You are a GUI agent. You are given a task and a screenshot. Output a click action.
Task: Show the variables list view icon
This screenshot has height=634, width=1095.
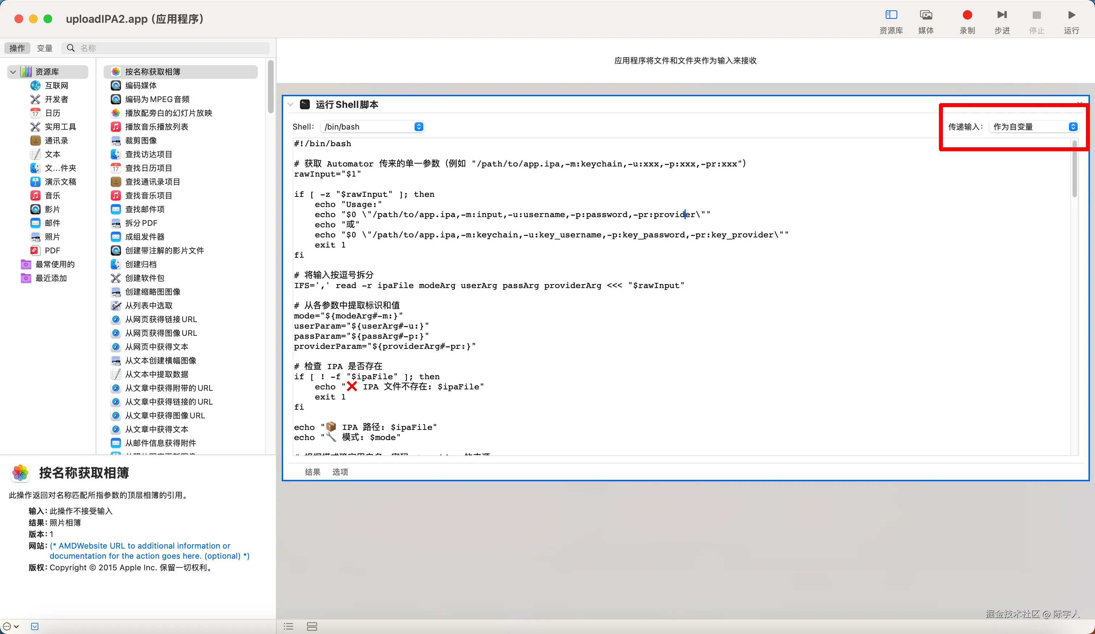(312, 626)
